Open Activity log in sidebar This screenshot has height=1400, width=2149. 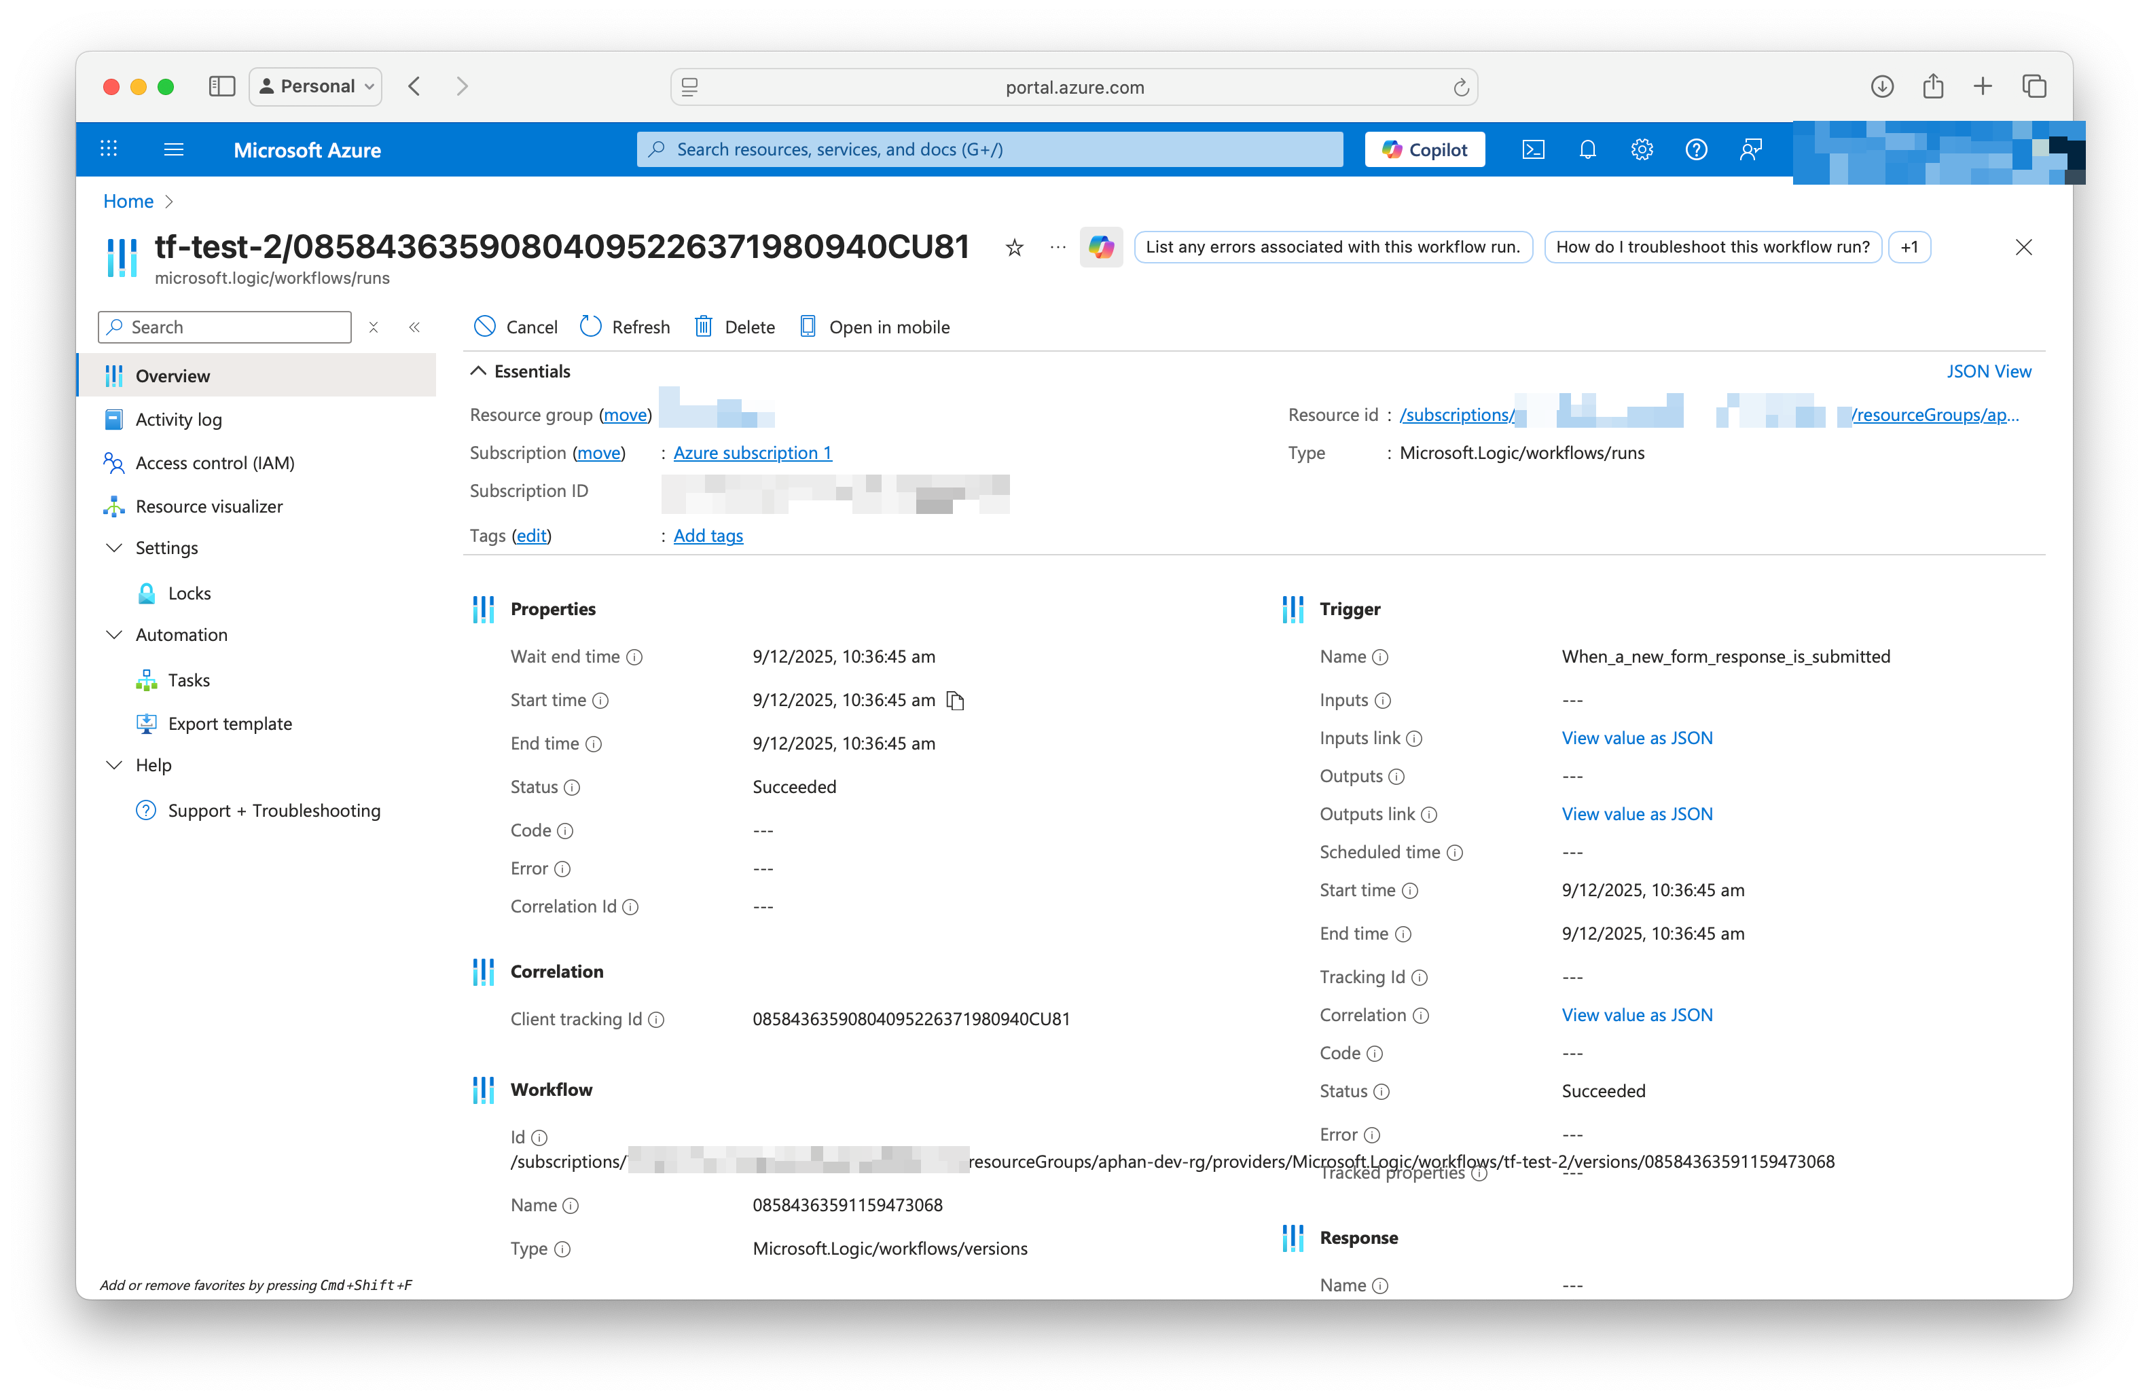point(178,420)
